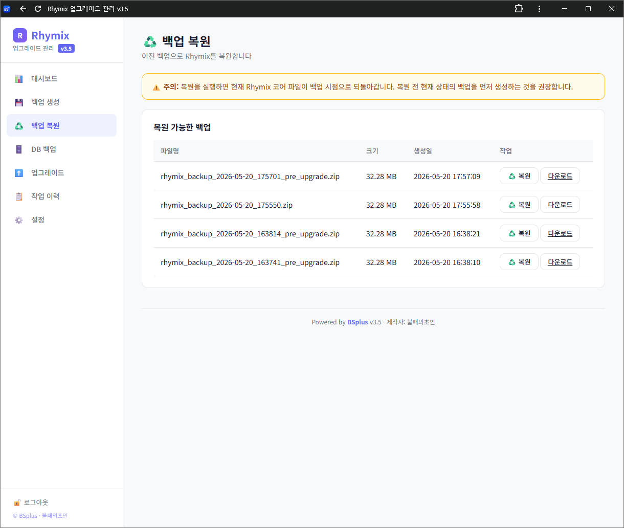Click the lock icon beside 로그아웃

17,503
